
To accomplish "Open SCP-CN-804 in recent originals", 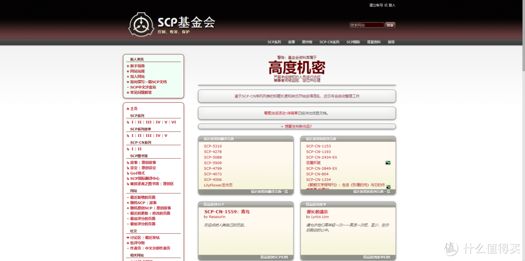I will click(x=317, y=174).
